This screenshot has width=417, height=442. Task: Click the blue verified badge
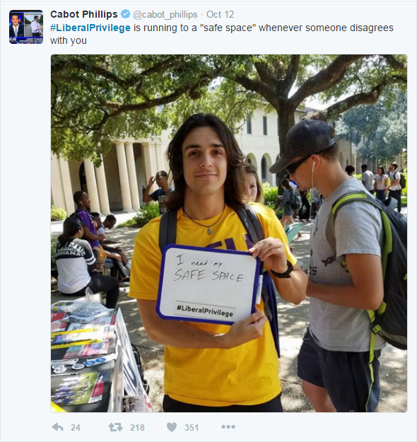[x=125, y=14]
